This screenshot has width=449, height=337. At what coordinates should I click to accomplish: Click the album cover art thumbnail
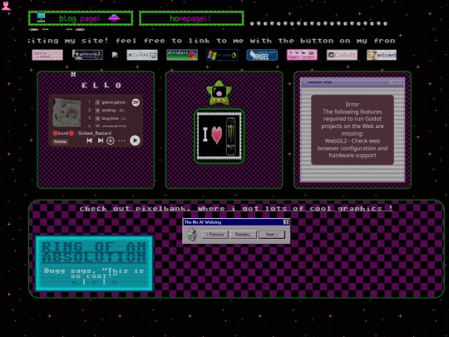tap(67, 112)
